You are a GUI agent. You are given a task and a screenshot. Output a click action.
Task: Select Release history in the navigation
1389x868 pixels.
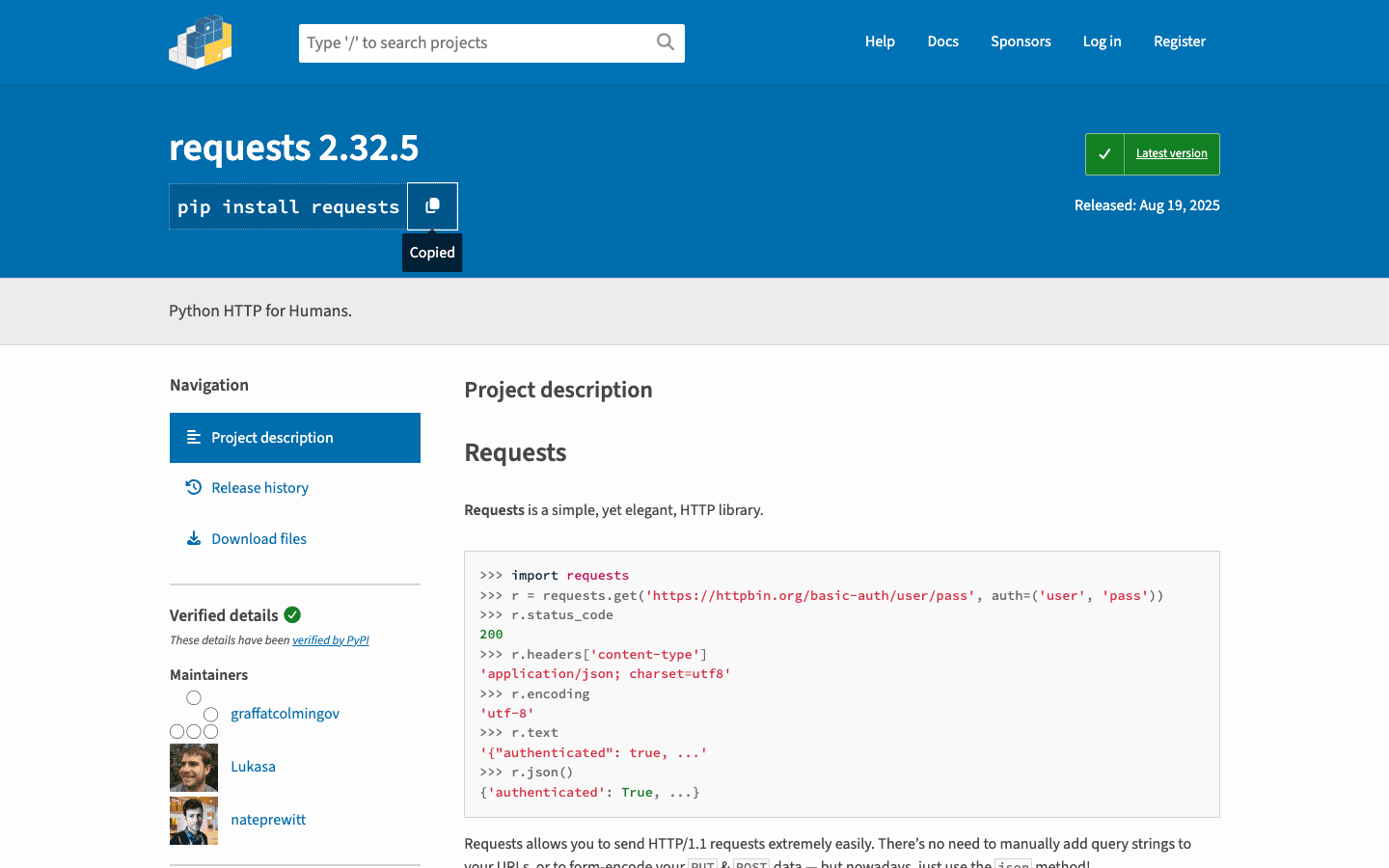point(259,487)
